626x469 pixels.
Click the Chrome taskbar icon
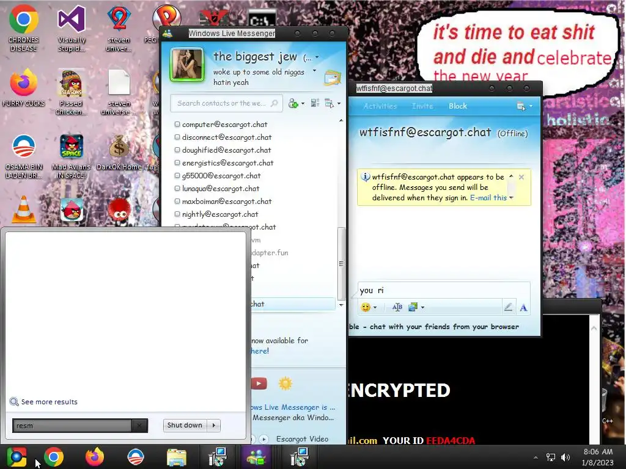(54, 457)
